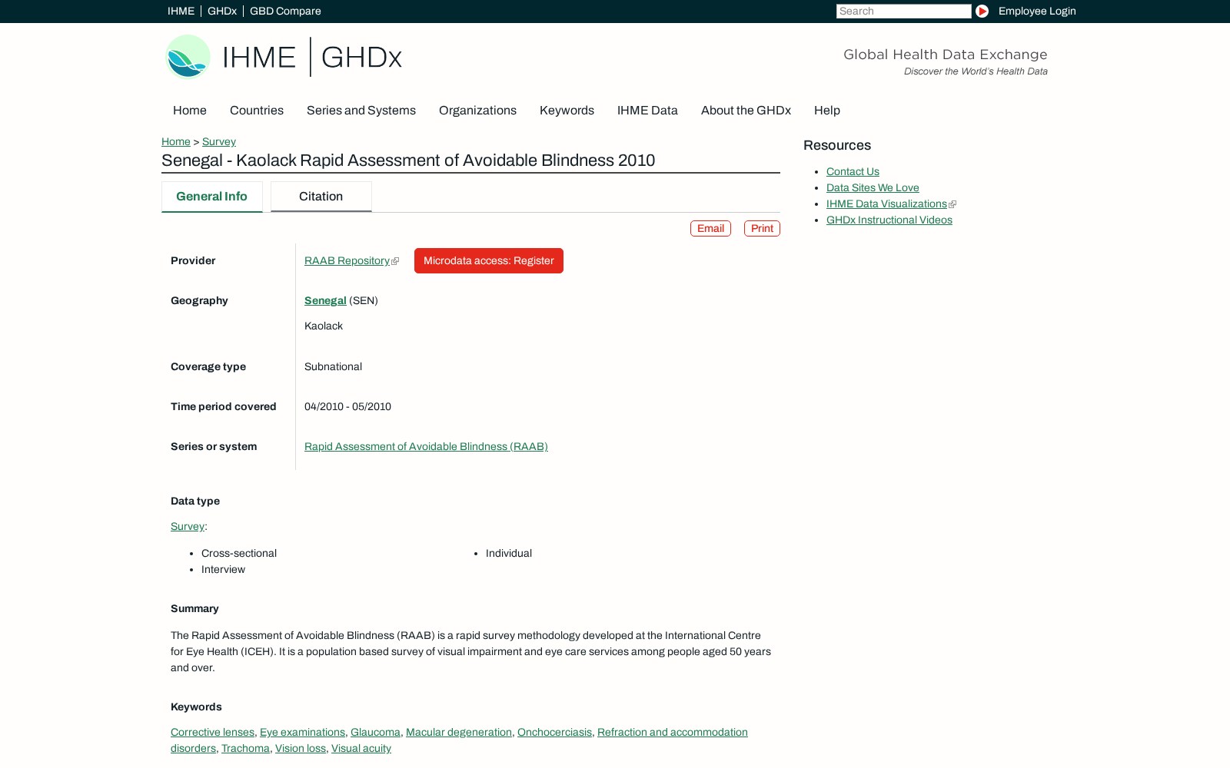
Task: Open the About the GHDx menu
Action: pos(746,111)
